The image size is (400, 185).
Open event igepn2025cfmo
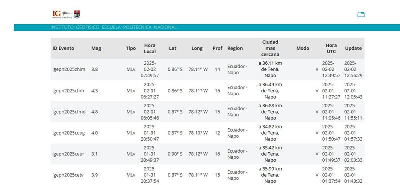coord(69,112)
